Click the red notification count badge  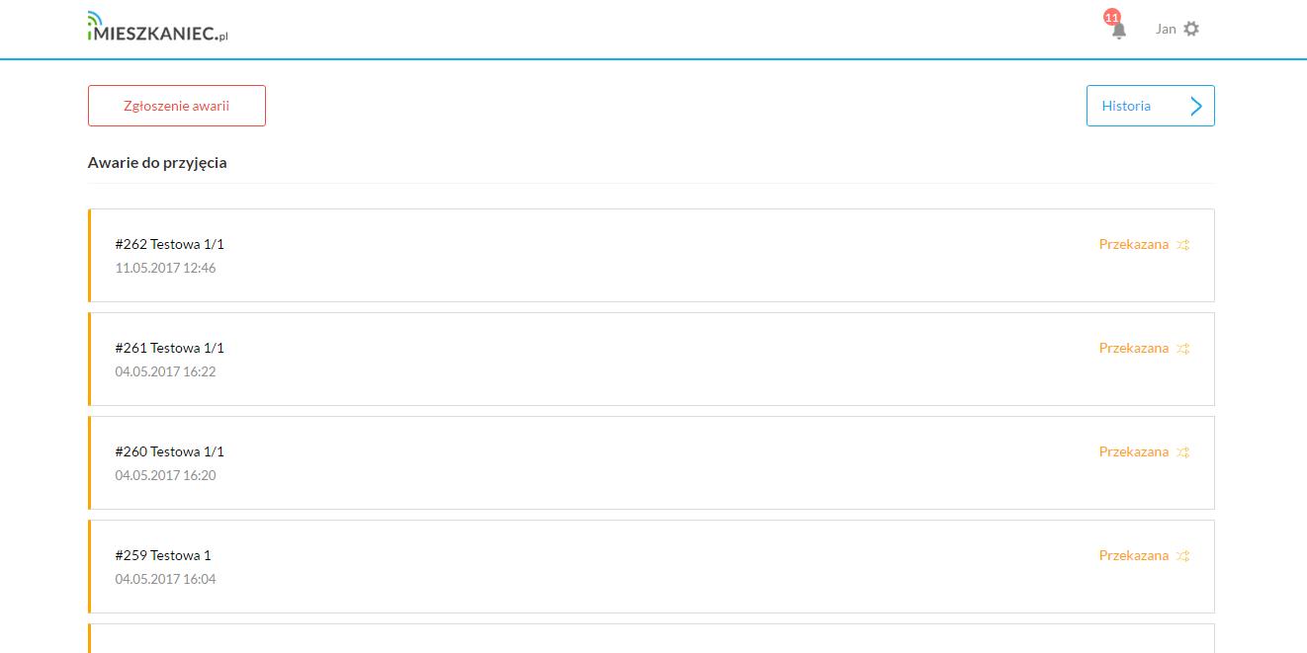pyautogui.click(x=1112, y=18)
